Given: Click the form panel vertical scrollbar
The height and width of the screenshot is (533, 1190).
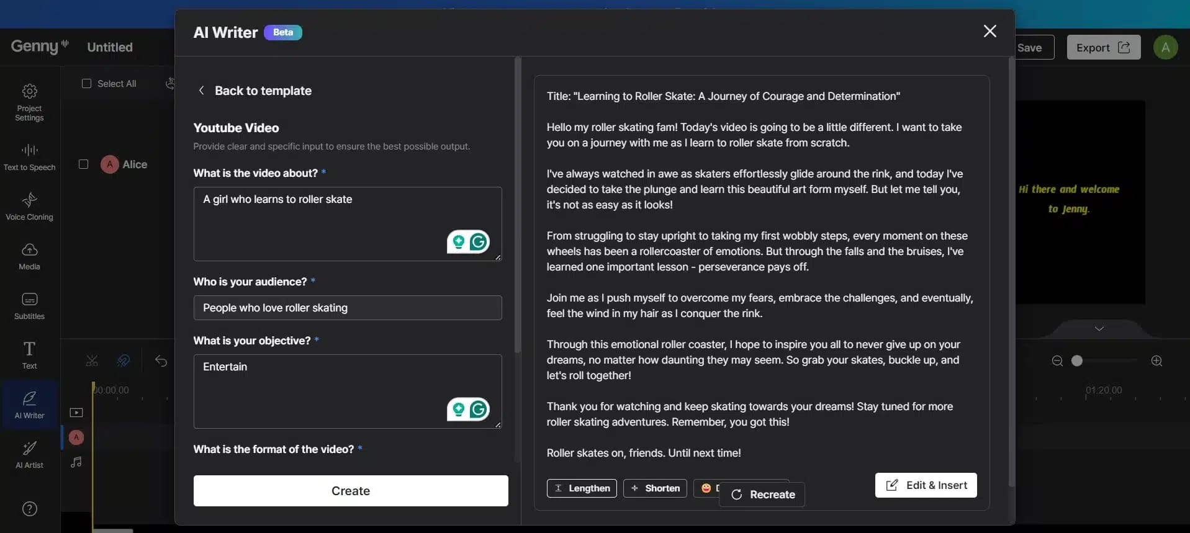Looking at the screenshot, I should [x=517, y=206].
